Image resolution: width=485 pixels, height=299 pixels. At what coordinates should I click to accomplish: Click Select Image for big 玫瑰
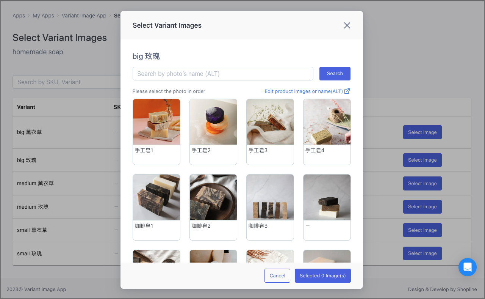click(x=422, y=160)
